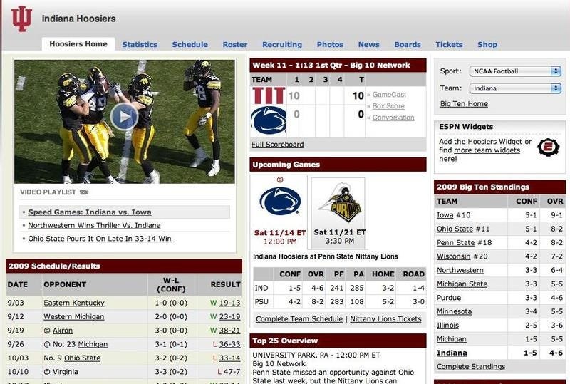Click the Indiana team logo in scoreboard
Screen dimensions: 570x384
269,95
